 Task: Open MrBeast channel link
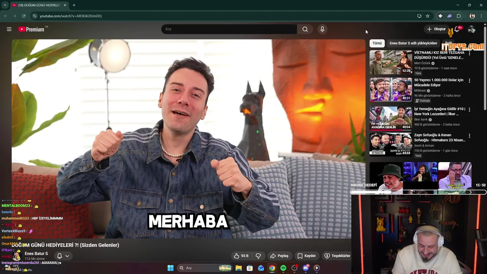(x=420, y=91)
